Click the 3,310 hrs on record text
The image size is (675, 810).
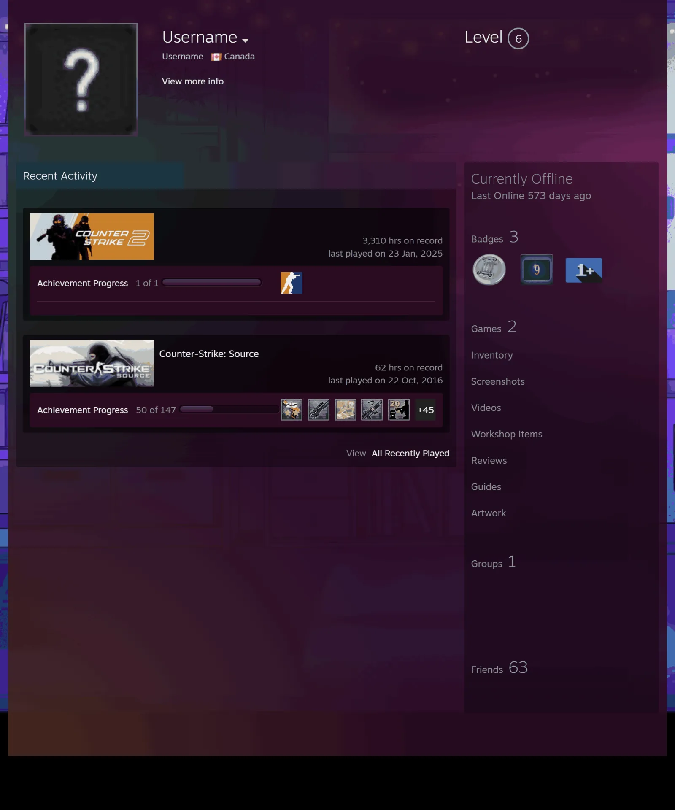(402, 241)
